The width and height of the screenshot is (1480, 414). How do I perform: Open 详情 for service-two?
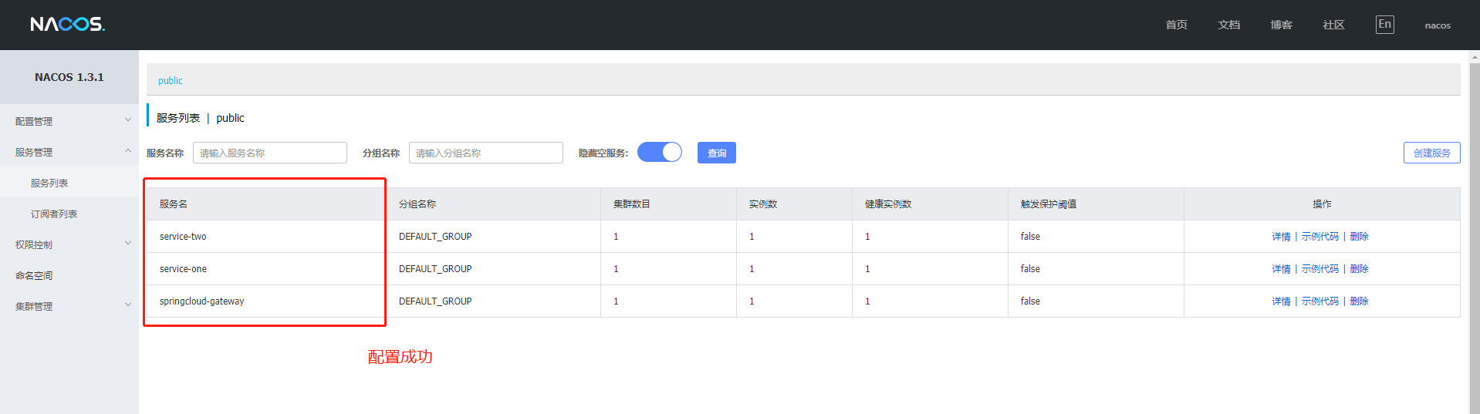[1281, 237]
